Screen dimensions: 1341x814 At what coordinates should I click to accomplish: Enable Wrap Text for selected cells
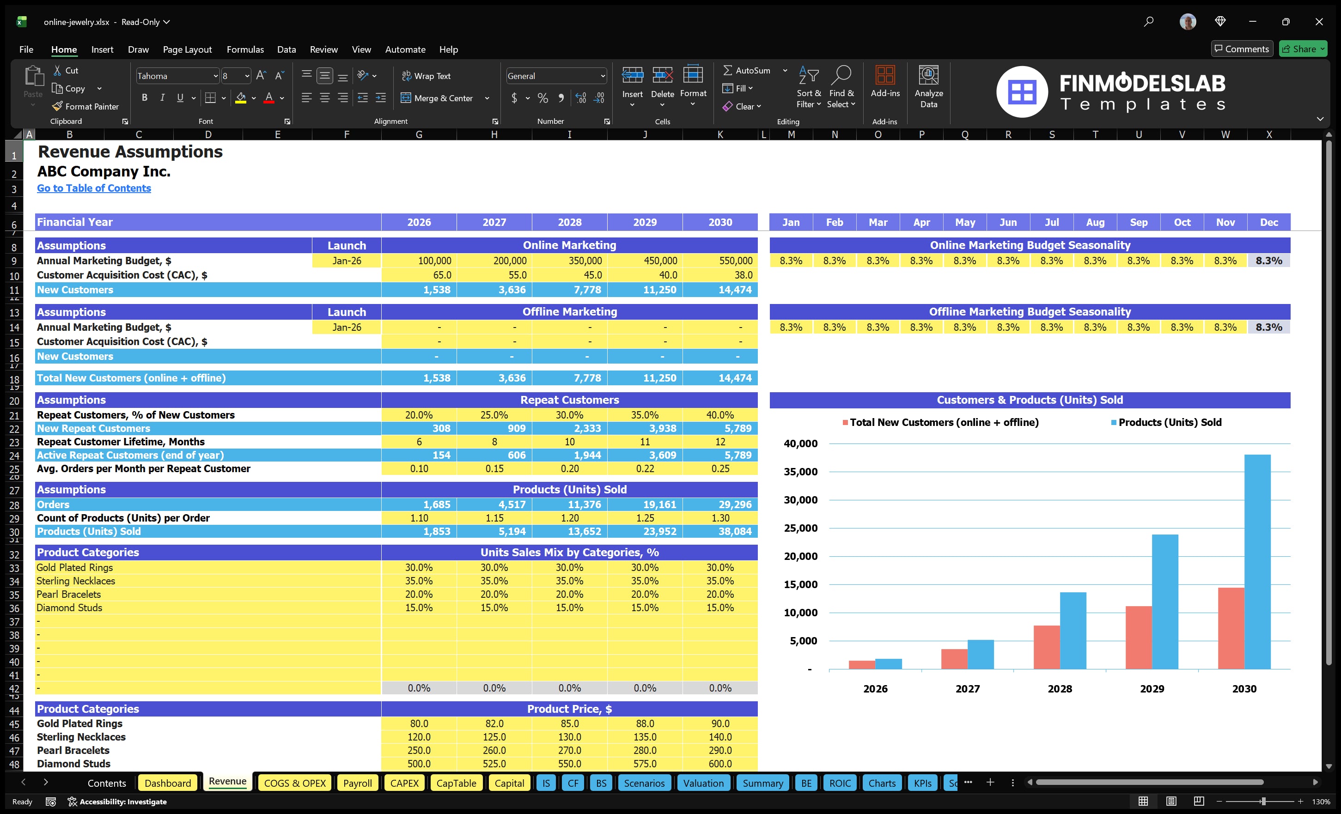click(x=427, y=76)
